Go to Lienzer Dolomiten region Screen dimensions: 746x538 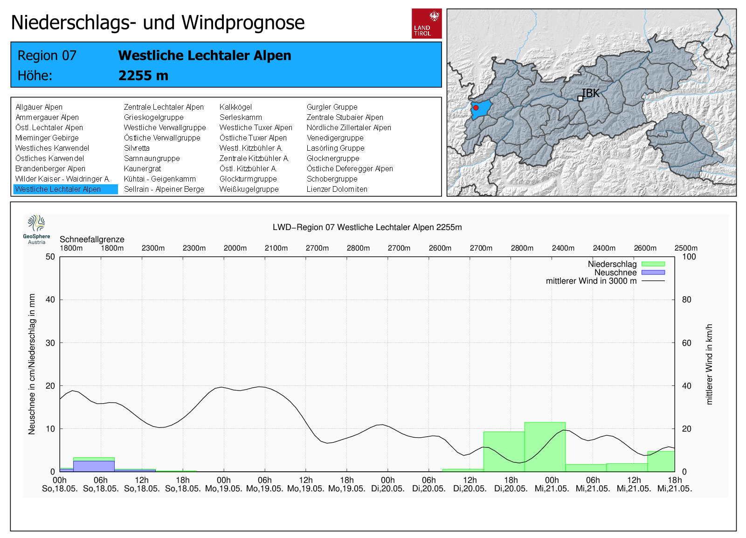[x=337, y=189]
